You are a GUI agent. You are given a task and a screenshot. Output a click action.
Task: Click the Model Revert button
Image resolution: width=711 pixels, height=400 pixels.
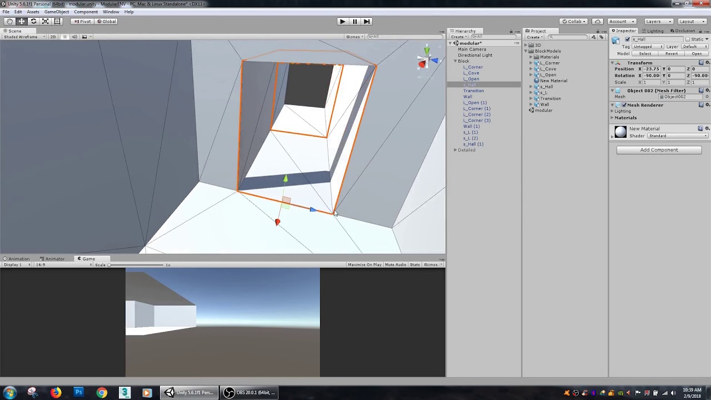point(671,54)
